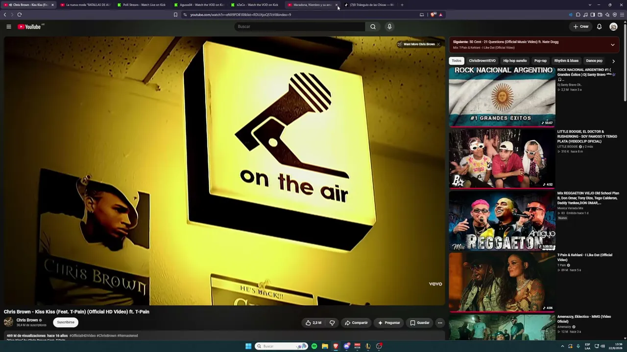Like the Chris Brown video

313,323
